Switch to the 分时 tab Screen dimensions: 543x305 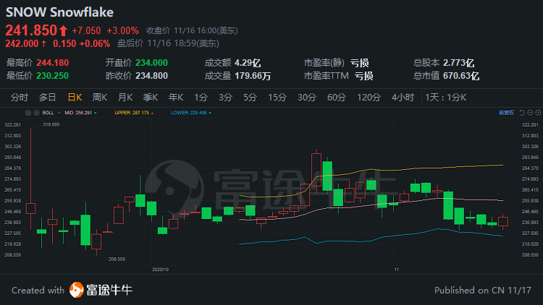pos(20,98)
